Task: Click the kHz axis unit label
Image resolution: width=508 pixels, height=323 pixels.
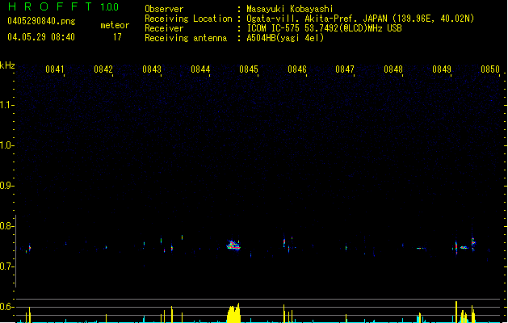Action: [7, 65]
